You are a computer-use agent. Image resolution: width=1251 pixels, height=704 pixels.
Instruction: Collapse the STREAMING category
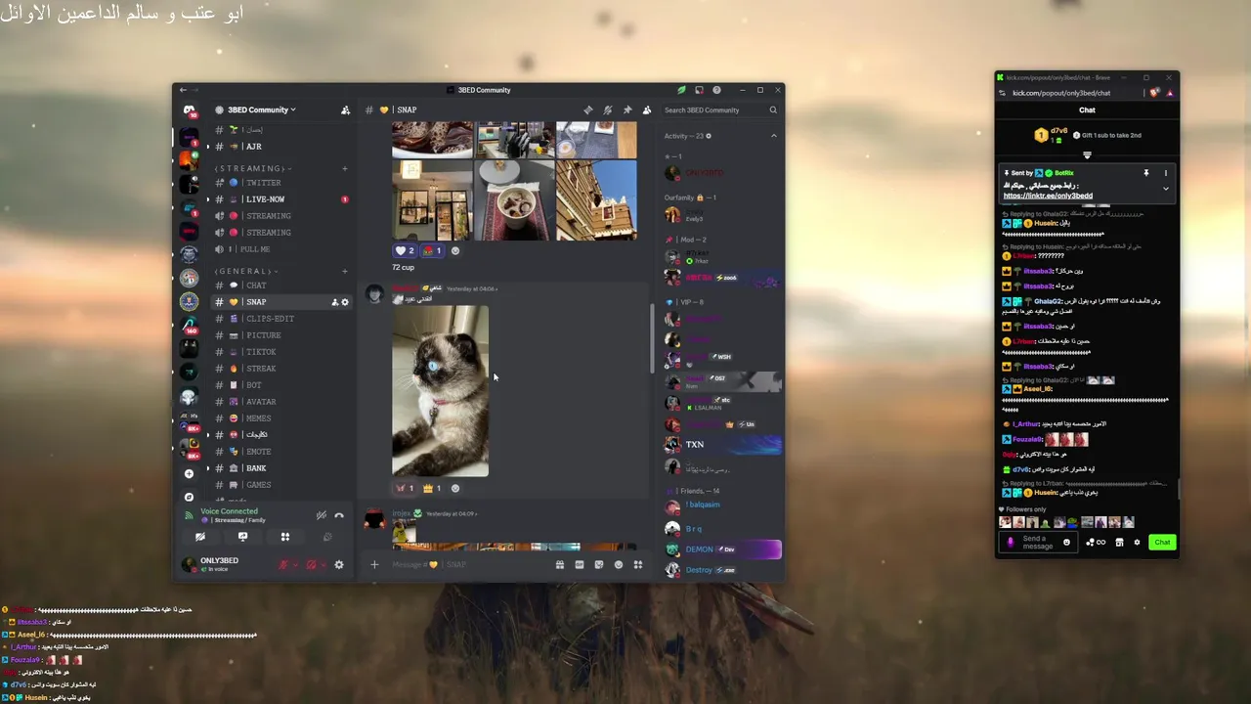coord(252,168)
